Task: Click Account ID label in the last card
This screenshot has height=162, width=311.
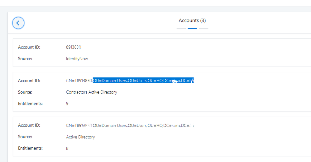Action: (29, 125)
